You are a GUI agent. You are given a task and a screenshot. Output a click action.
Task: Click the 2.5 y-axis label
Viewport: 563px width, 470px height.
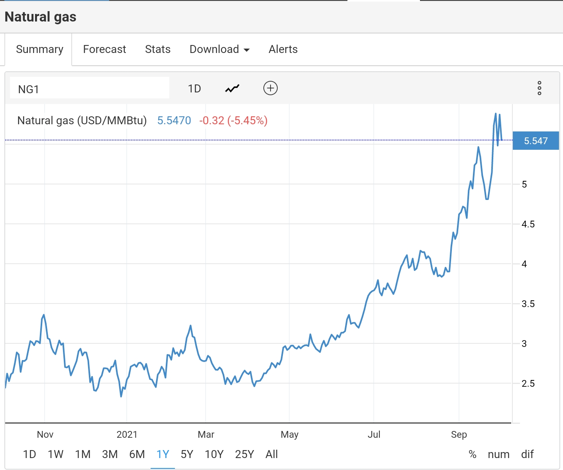pyautogui.click(x=528, y=384)
